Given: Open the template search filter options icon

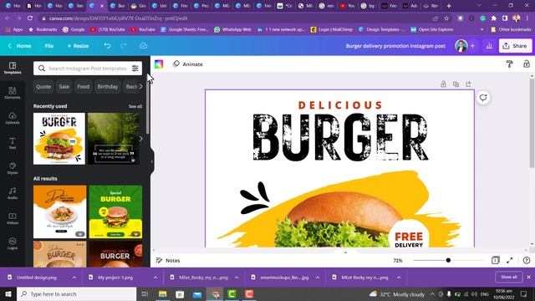Looking at the screenshot, I should pos(135,69).
